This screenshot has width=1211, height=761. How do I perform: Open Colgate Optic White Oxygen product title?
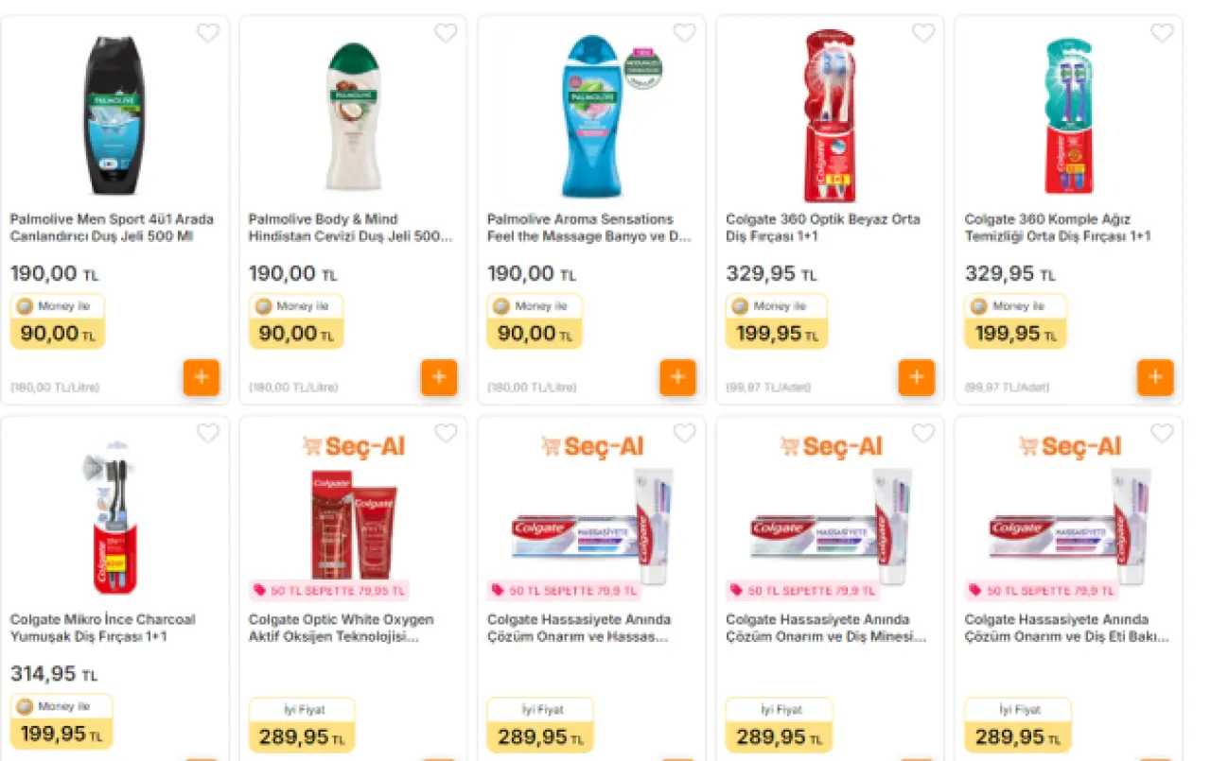coord(341,628)
